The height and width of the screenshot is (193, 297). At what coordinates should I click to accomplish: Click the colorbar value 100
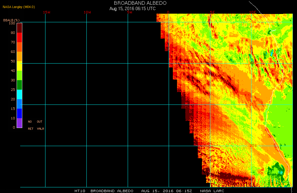(x=12, y=23)
